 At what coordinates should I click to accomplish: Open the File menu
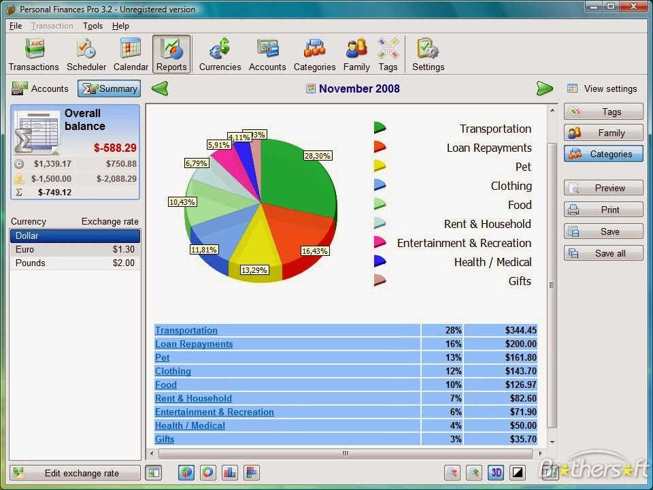tap(16, 26)
